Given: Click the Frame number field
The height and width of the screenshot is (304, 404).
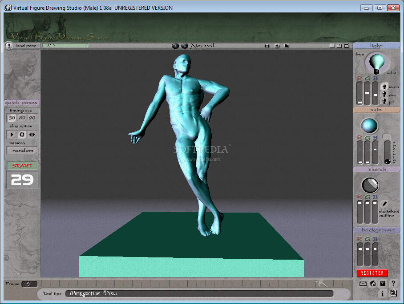Looking at the screenshot, I should (x=29, y=284).
